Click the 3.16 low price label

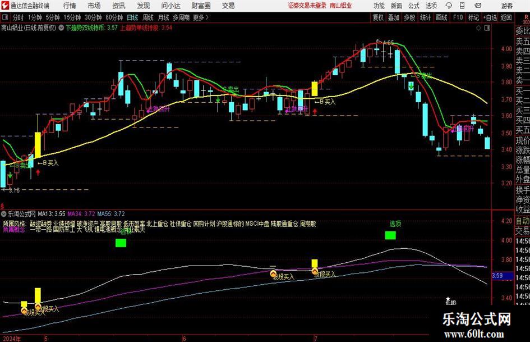pos(14,190)
